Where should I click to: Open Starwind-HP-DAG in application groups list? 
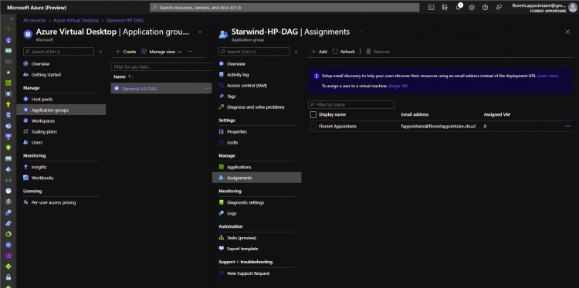pos(140,89)
